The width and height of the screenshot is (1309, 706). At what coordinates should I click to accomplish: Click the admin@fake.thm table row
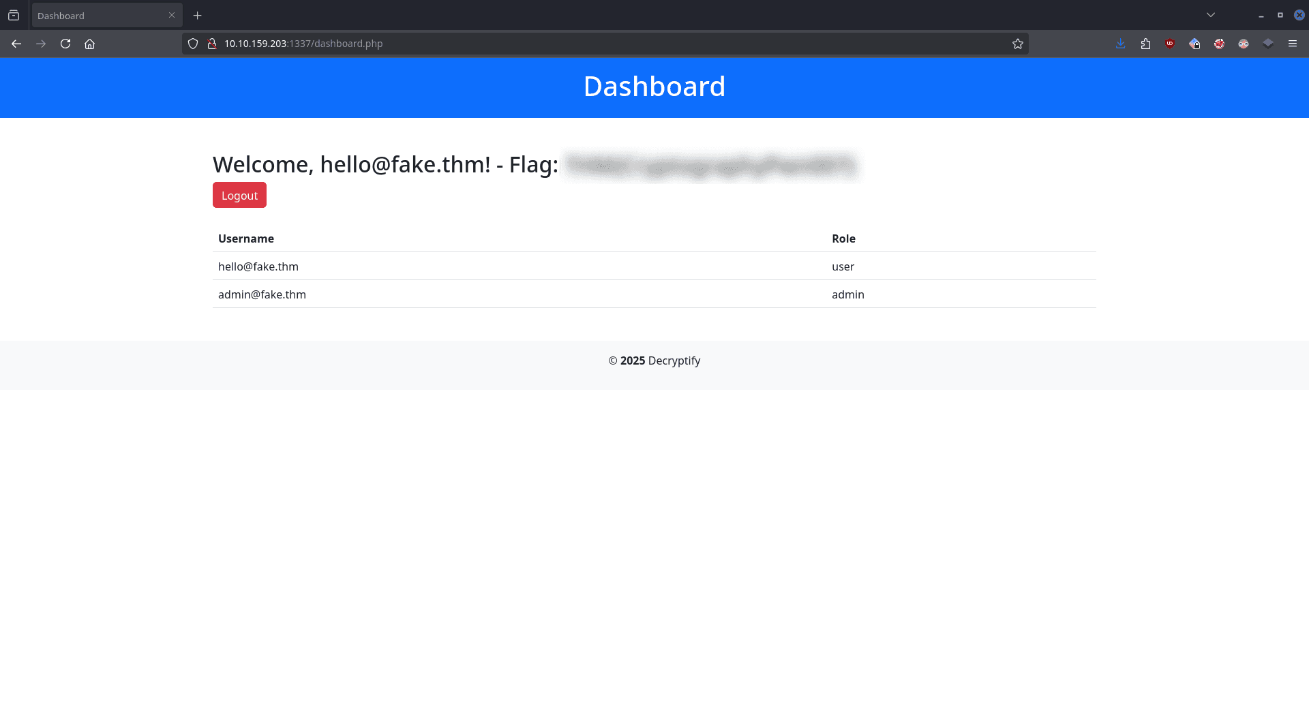[262, 294]
